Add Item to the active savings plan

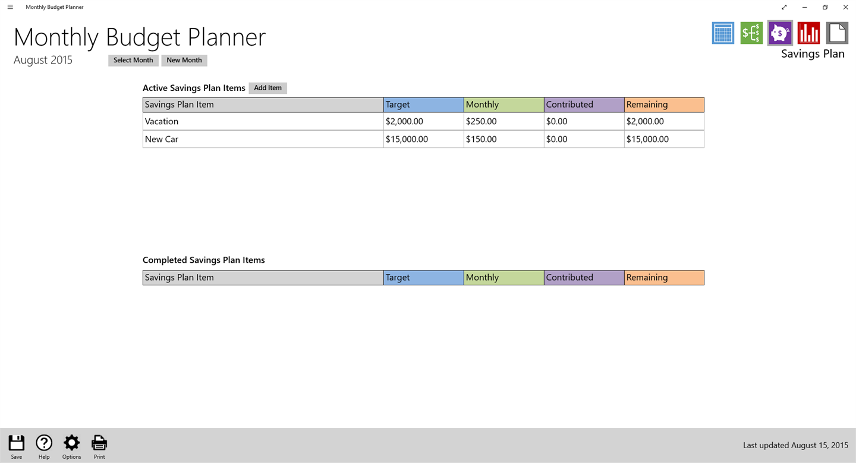267,88
